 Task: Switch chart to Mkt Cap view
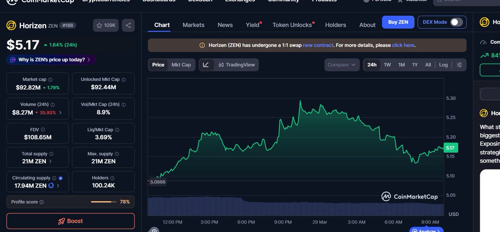(181, 65)
